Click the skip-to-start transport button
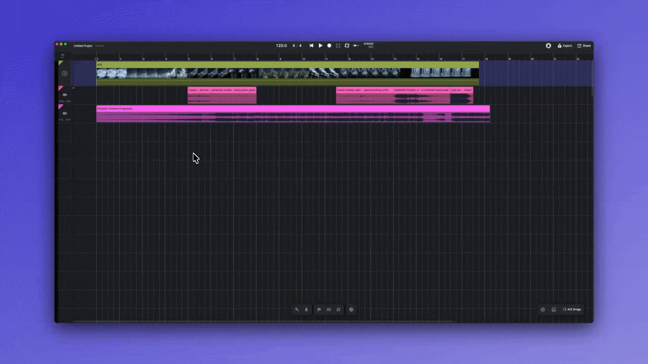 pyautogui.click(x=311, y=45)
